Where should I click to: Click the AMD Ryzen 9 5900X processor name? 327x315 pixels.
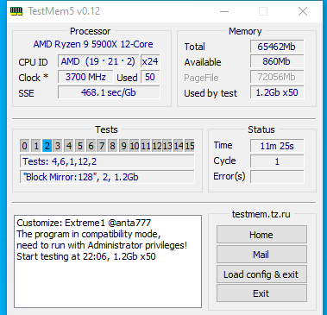pos(93,44)
